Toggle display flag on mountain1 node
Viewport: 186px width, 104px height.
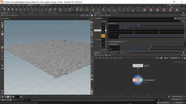tap(142, 80)
